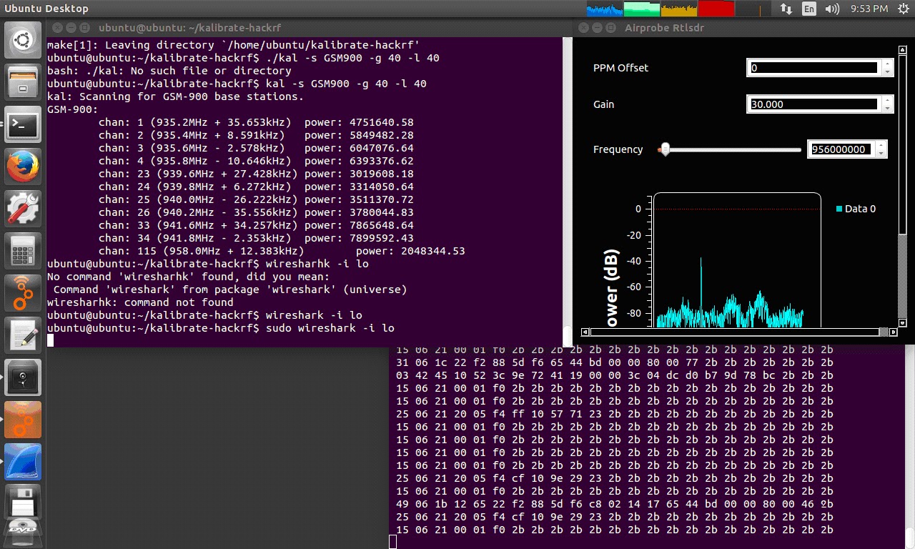
Task: Decrease Frequency with the down arrow
Action: pos(881,154)
